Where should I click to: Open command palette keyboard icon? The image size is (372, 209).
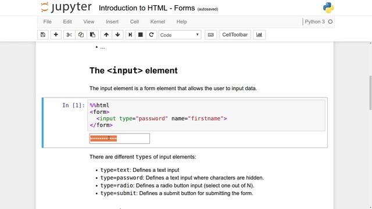point(210,35)
